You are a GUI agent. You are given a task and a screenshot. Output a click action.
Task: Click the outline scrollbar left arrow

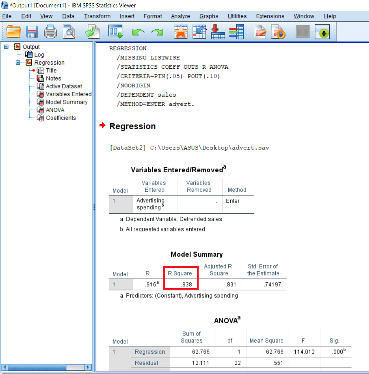[4, 367]
